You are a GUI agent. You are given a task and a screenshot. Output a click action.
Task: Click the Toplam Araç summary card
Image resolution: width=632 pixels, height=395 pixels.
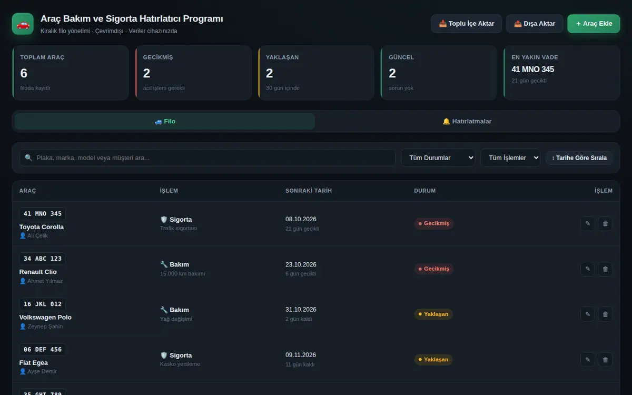[71, 73]
